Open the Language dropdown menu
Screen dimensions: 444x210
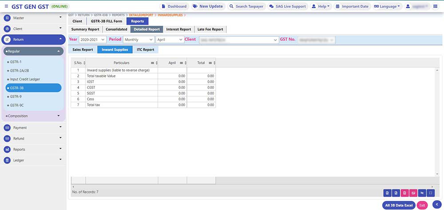[387, 7]
